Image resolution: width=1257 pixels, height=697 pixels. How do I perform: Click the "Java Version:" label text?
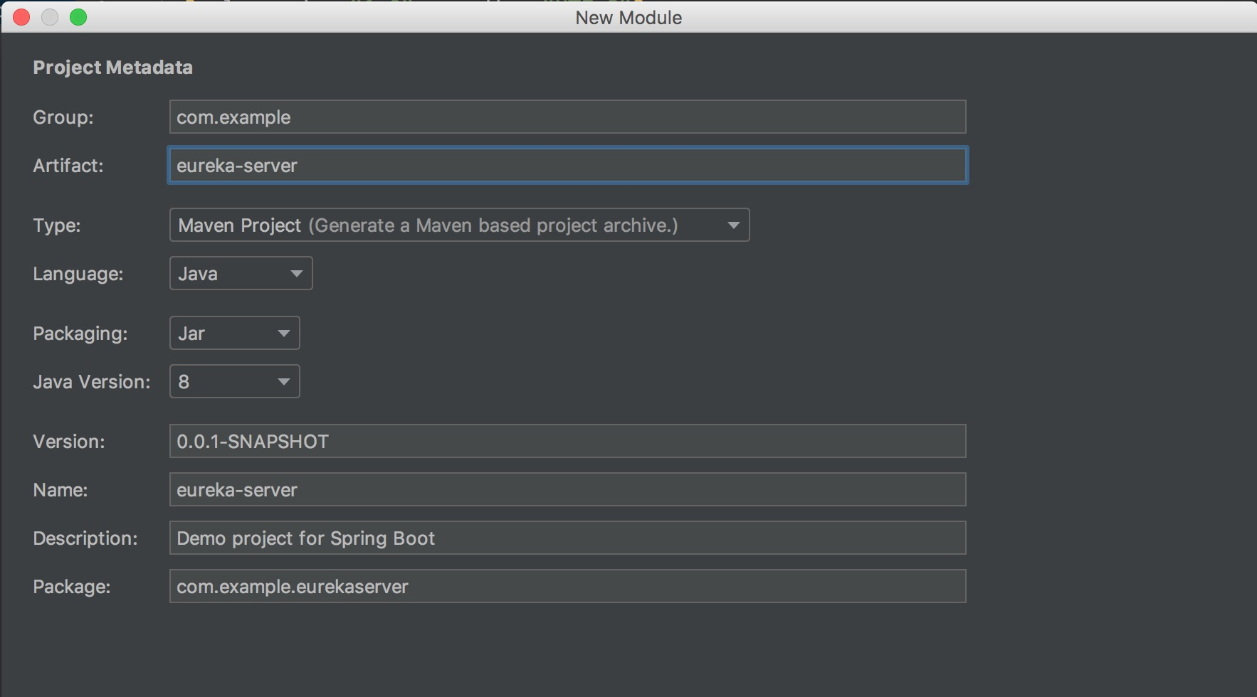tap(92, 382)
